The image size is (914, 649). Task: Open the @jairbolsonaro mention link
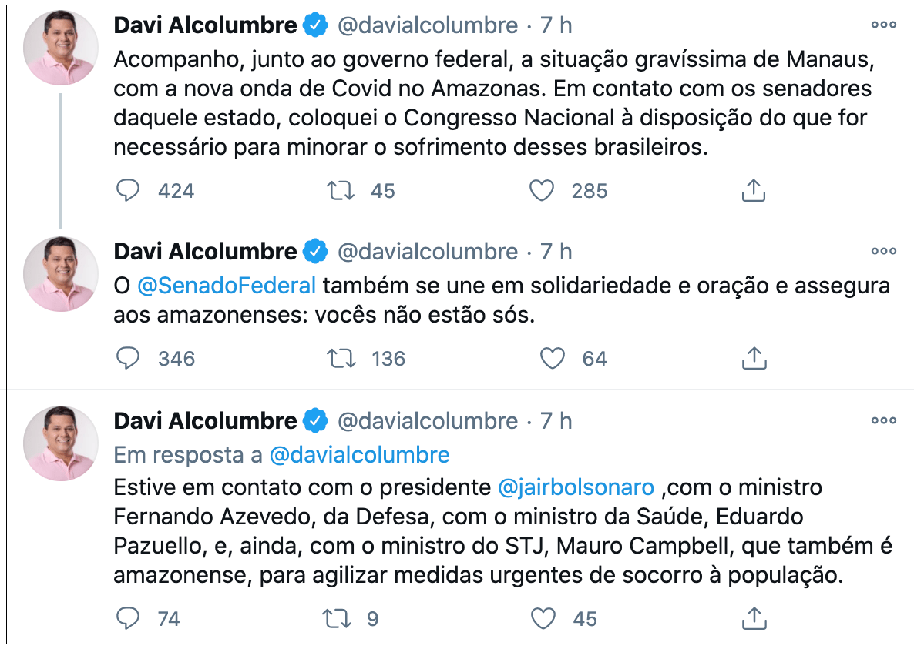pos(576,487)
